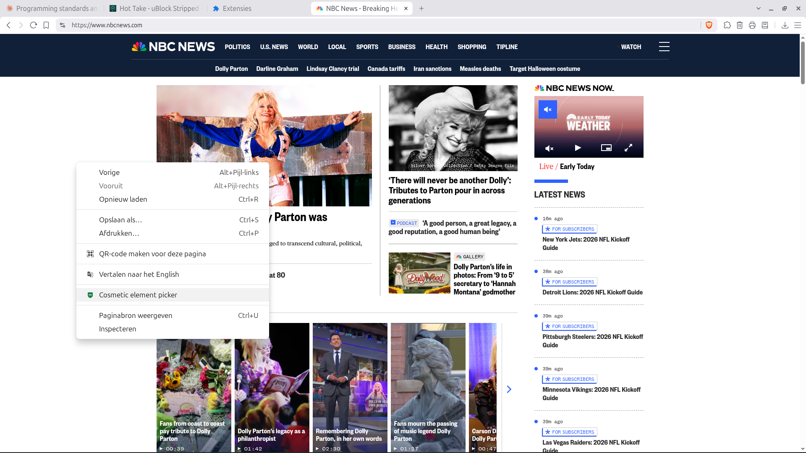
Task: Go back using the browser back arrow
Action: pyautogui.click(x=8, y=25)
